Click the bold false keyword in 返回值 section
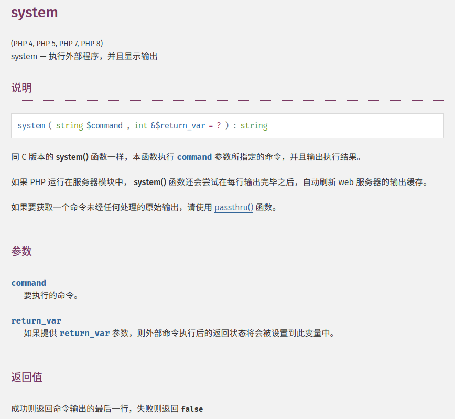Viewport: 455px width, 419px height. (191, 408)
